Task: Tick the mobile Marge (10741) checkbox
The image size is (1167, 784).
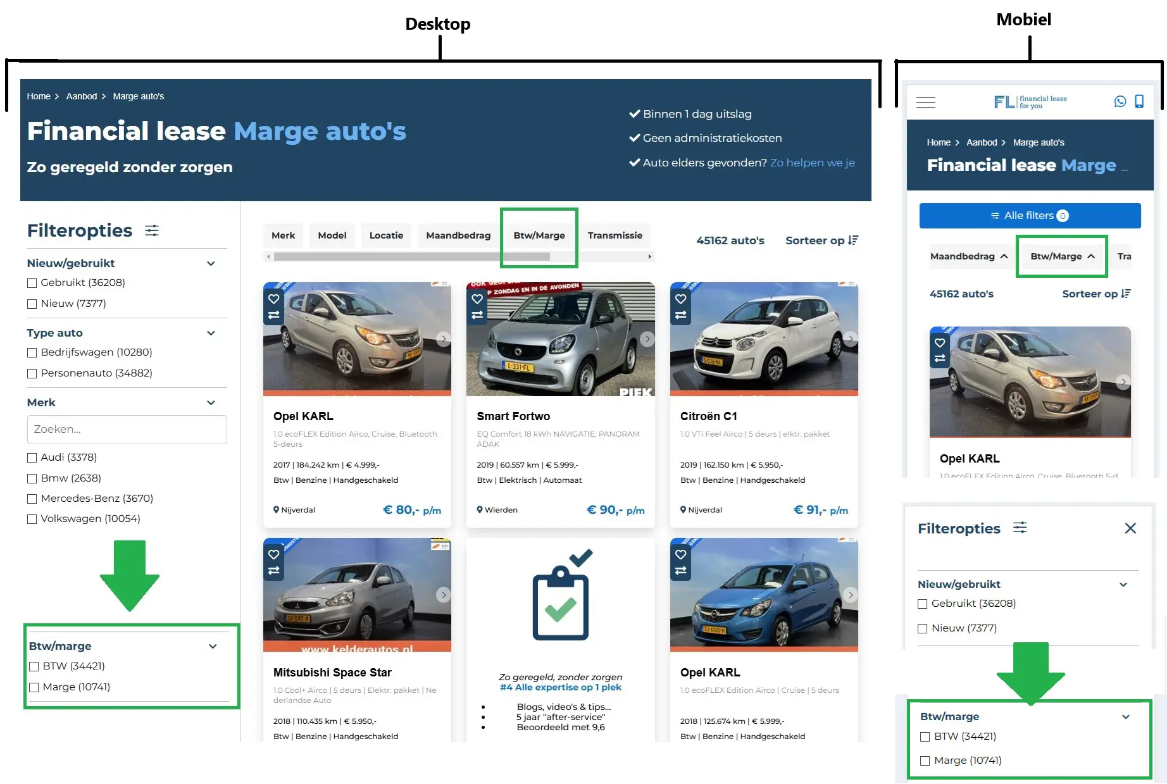Action: pyautogui.click(x=925, y=761)
